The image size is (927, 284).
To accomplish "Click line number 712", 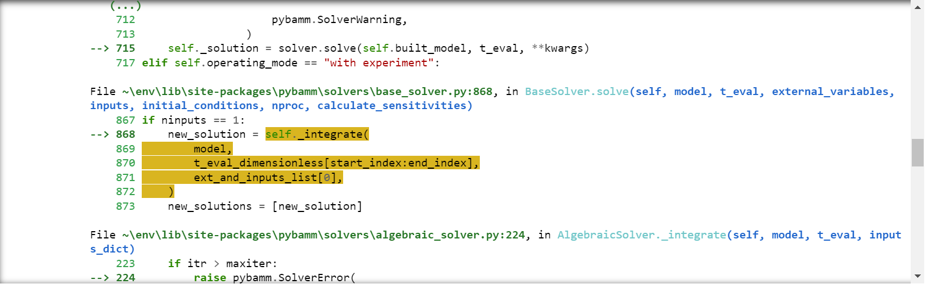I will point(125,20).
